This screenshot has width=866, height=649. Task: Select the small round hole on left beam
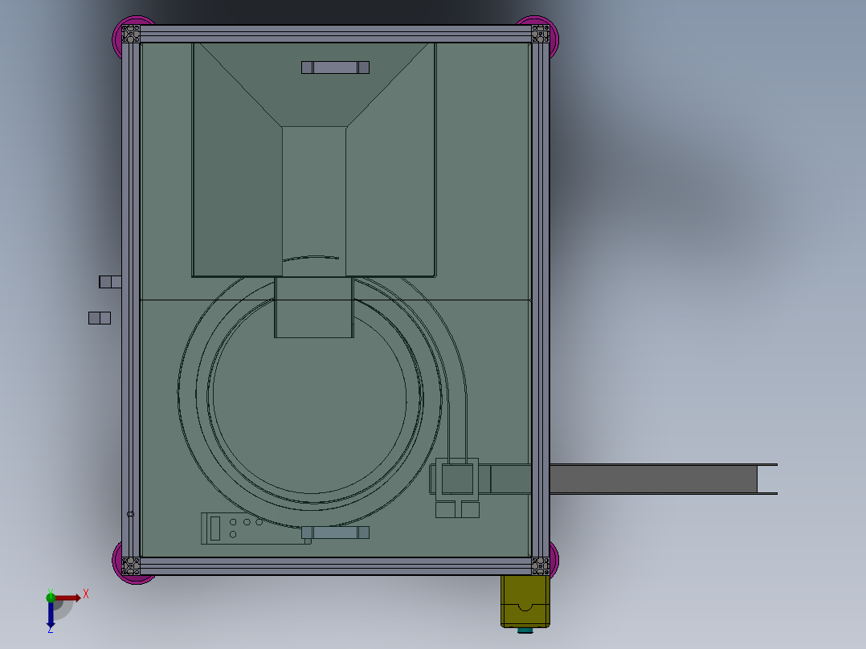point(130,514)
